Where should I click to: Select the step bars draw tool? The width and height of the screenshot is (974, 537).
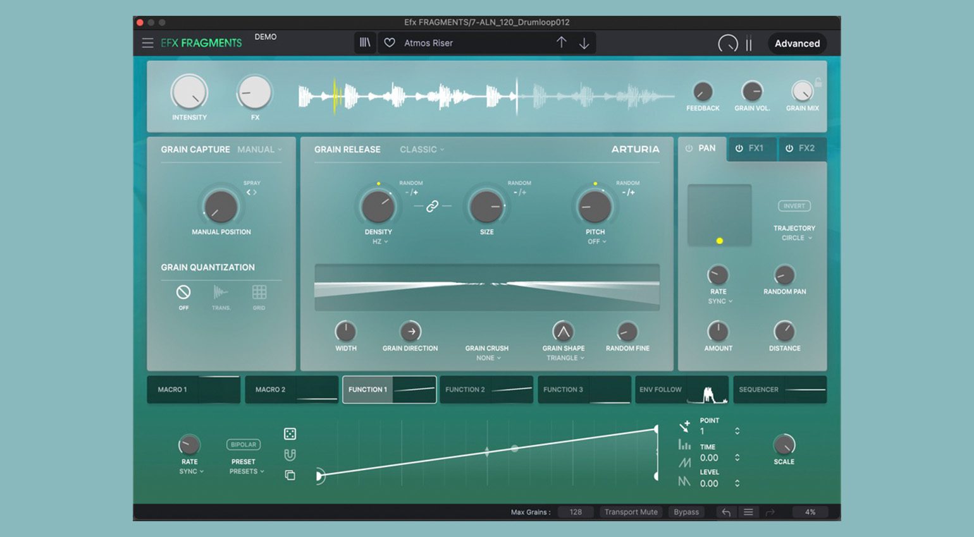[684, 445]
